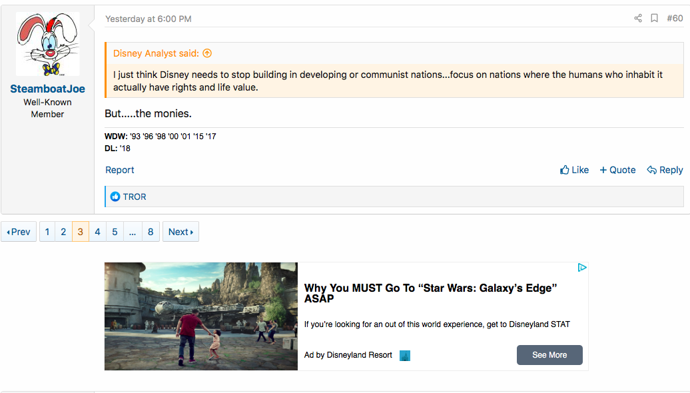Viewport: 690px width, 393px height.
Task: Reply to SteamboatJoe's post
Action: pyautogui.click(x=665, y=170)
